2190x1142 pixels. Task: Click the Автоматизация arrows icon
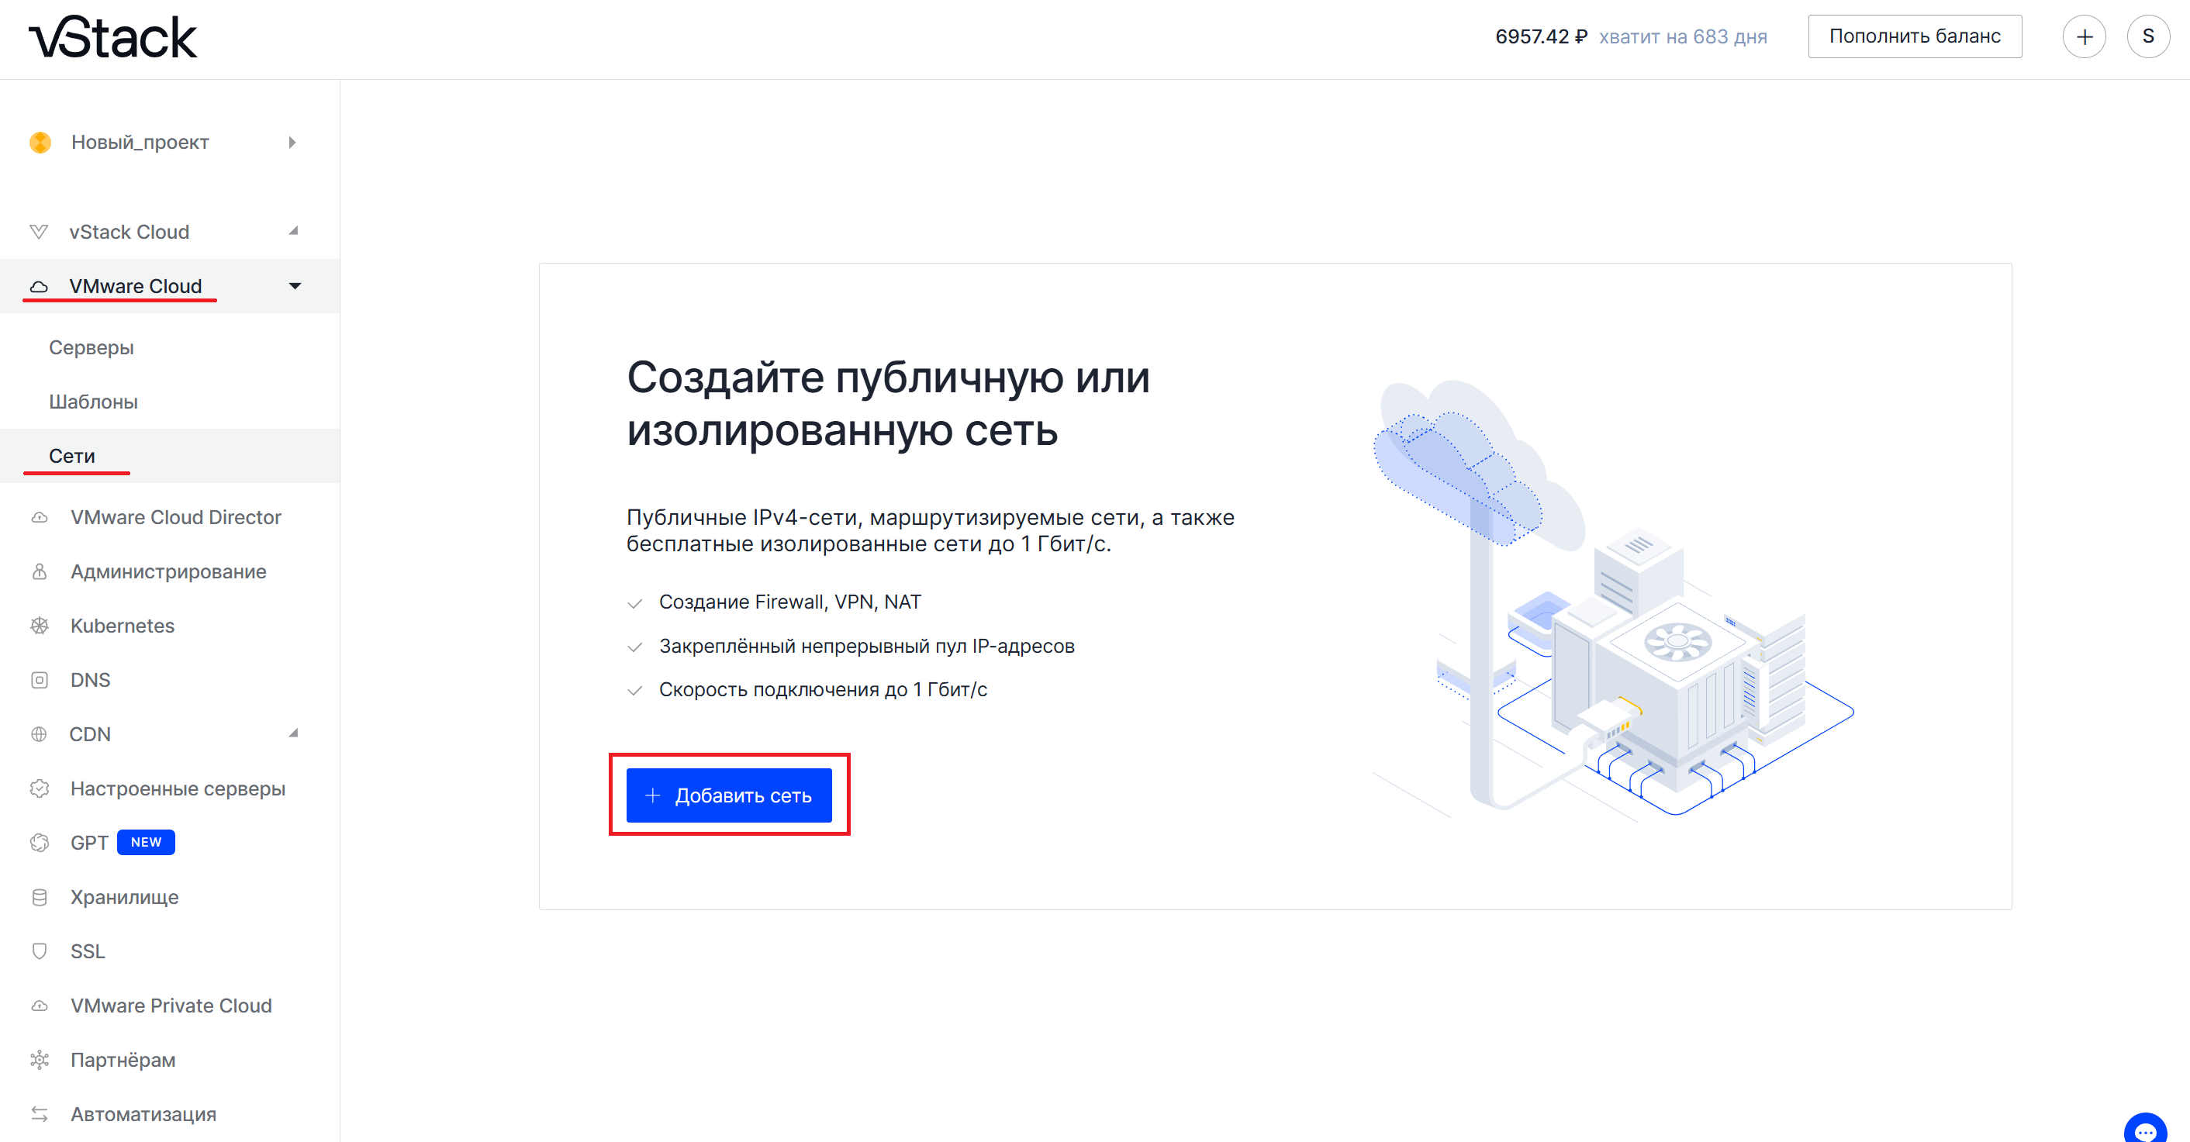[x=39, y=1113]
